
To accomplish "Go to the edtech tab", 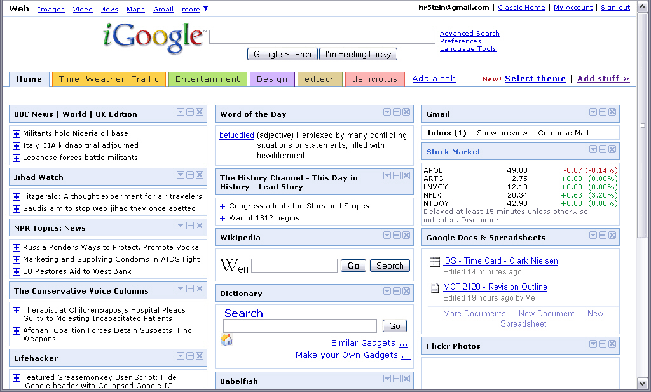I will tap(320, 79).
